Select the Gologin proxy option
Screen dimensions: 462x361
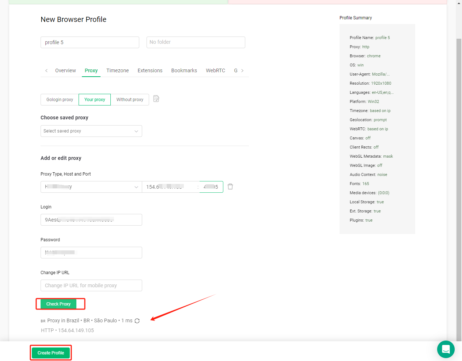[x=60, y=100]
